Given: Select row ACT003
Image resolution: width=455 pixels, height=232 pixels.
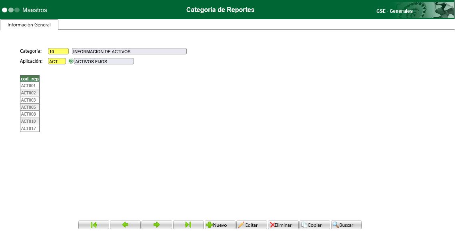Looking at the screenshot, I should pos(30,100).
